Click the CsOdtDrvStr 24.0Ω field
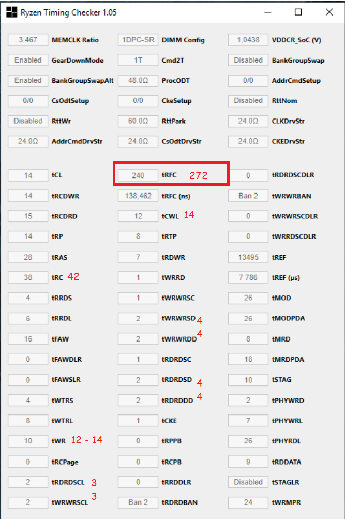The height and width of the screenshot is (519, 345). (138, 141)
